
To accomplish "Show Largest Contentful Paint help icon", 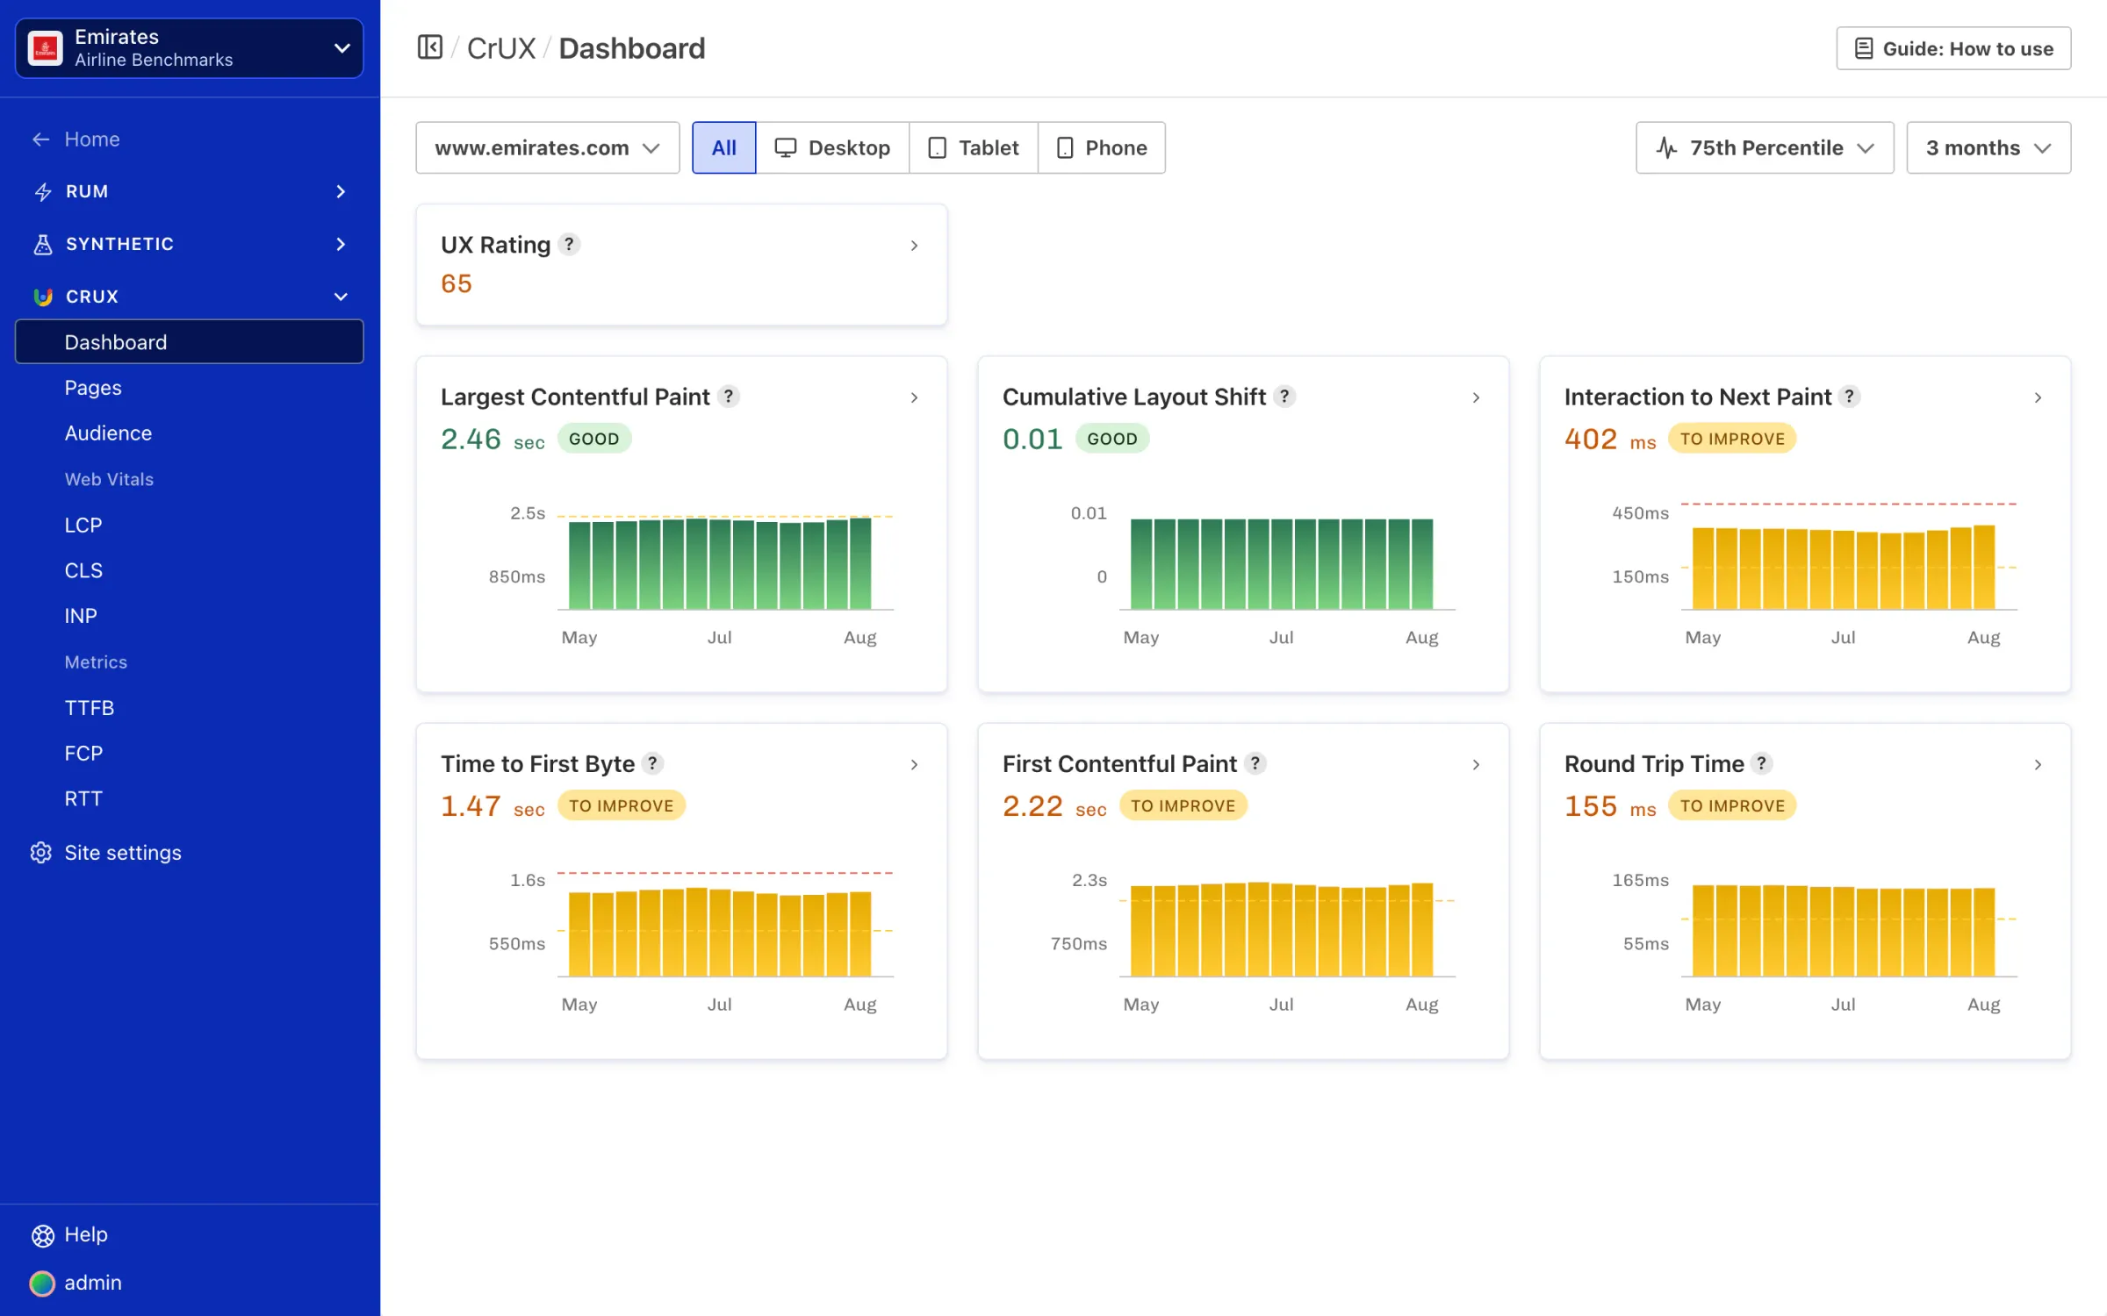I will 728,397.
